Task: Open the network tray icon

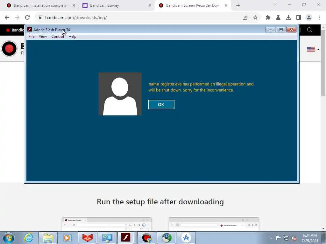Action: (286, 238)
